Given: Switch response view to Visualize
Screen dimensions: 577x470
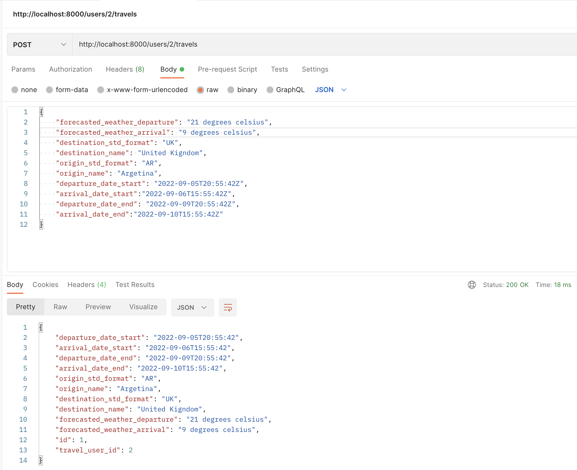Looking at the screenshot, I should pyautogui.click(x=143, y=307).
